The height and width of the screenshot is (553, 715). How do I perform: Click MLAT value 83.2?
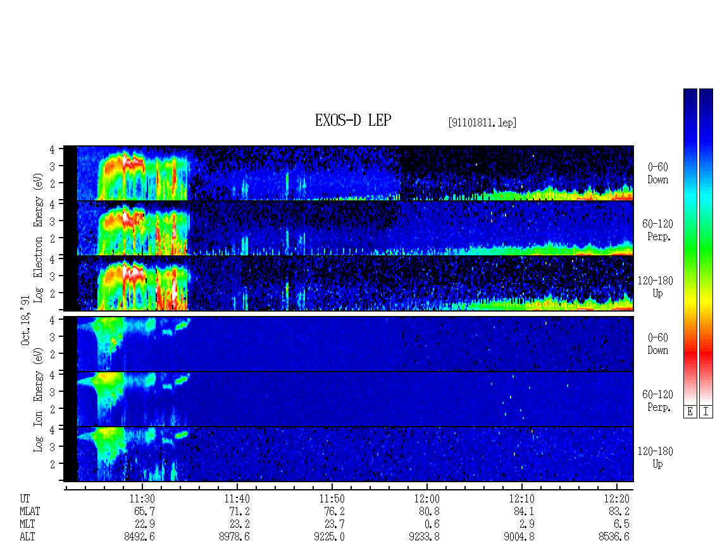[x=619, y=511]
